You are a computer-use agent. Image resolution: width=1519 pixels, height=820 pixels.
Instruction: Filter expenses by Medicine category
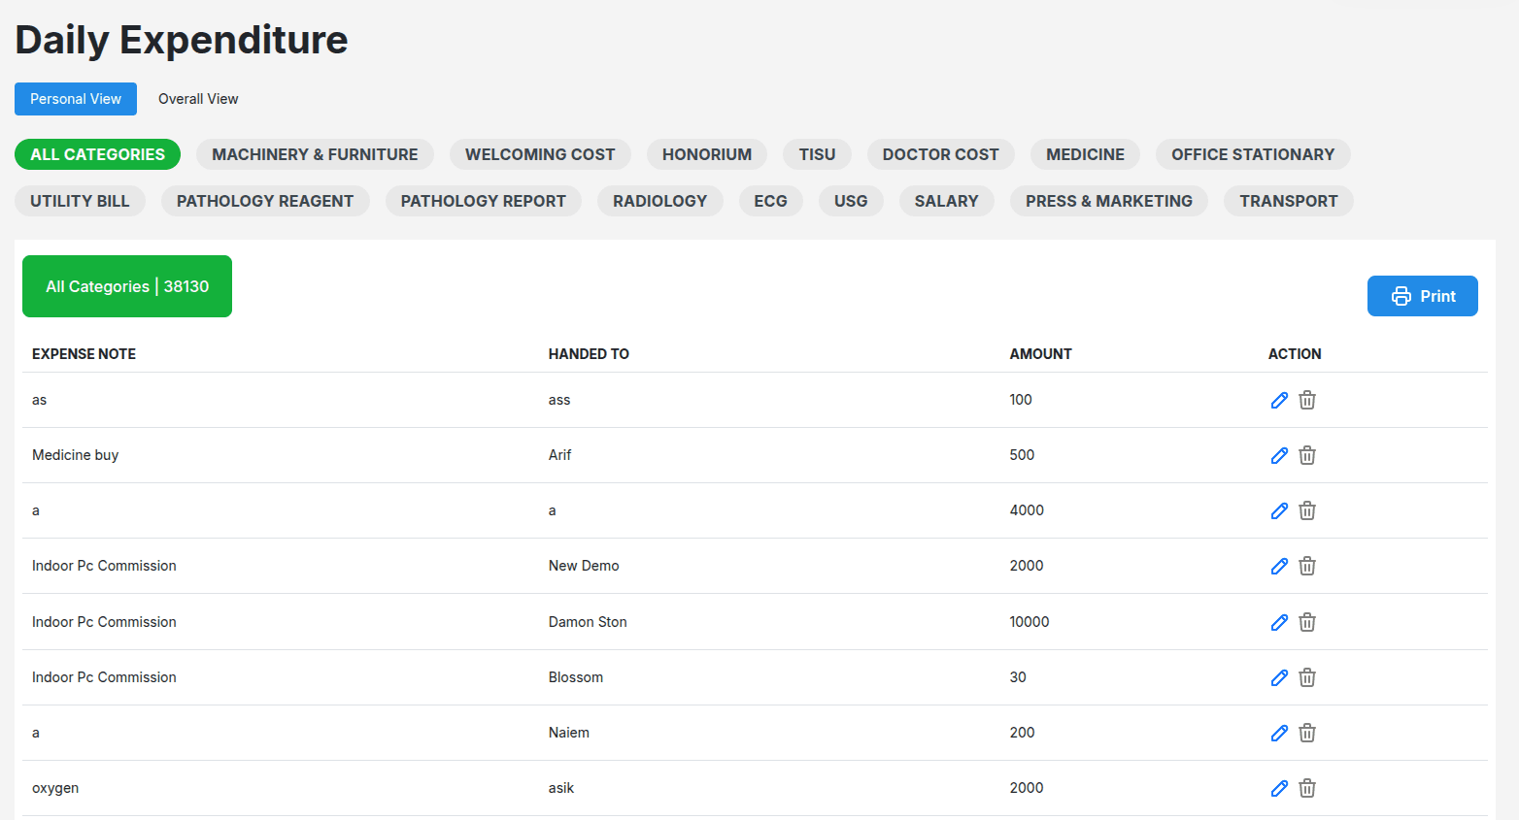pos(1085,154)
